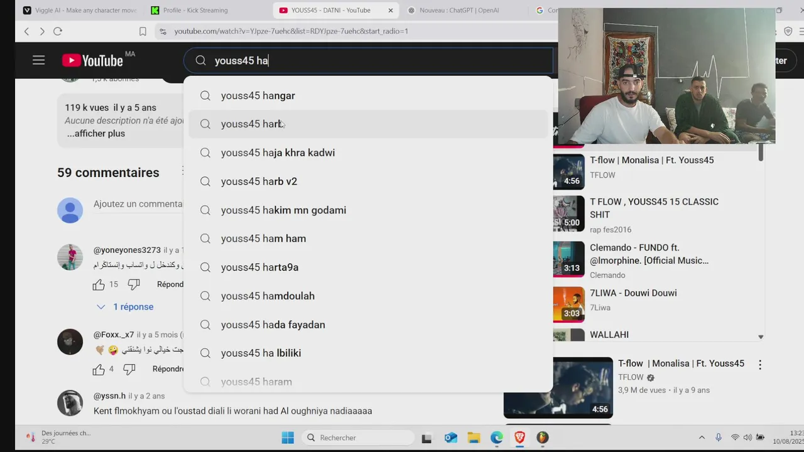Go to YouTube home via logo
This screenshot has height=452, width=804.
(92, 60)
